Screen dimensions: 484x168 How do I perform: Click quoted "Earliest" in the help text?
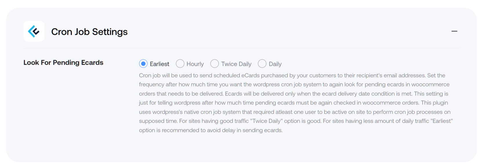tap(442, 121)
